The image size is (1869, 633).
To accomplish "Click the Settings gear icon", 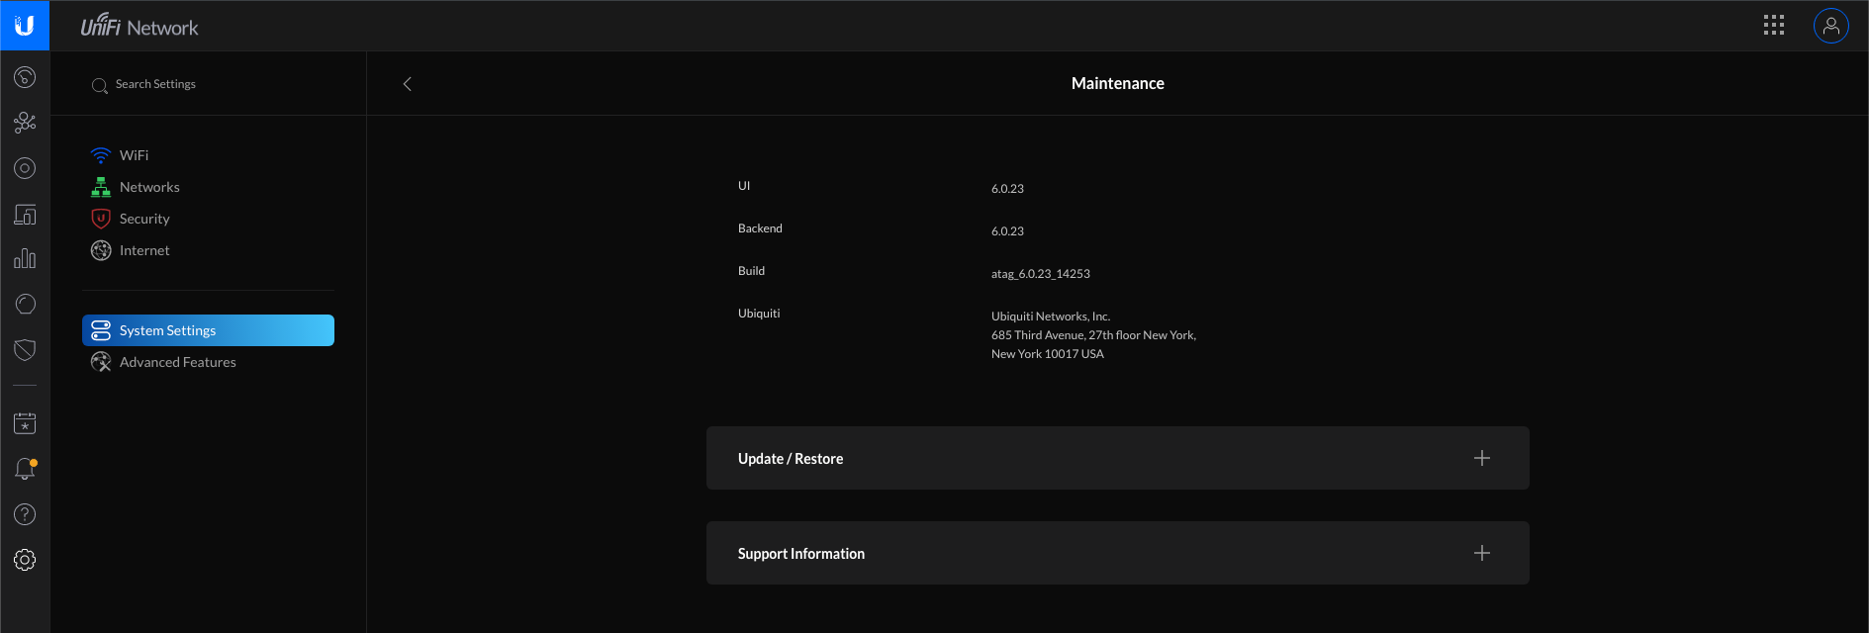I will click(x=25, y=560).
